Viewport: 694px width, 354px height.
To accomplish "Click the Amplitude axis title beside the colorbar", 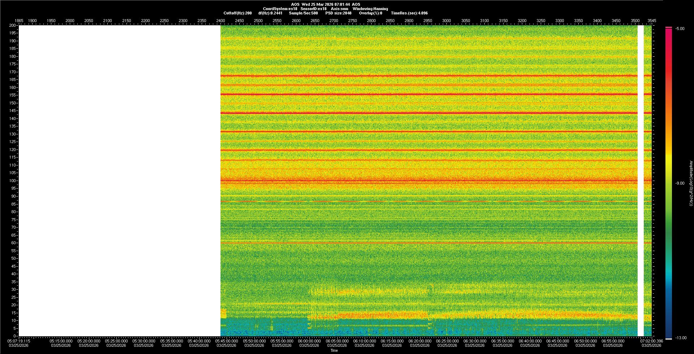I will point(691,183).
